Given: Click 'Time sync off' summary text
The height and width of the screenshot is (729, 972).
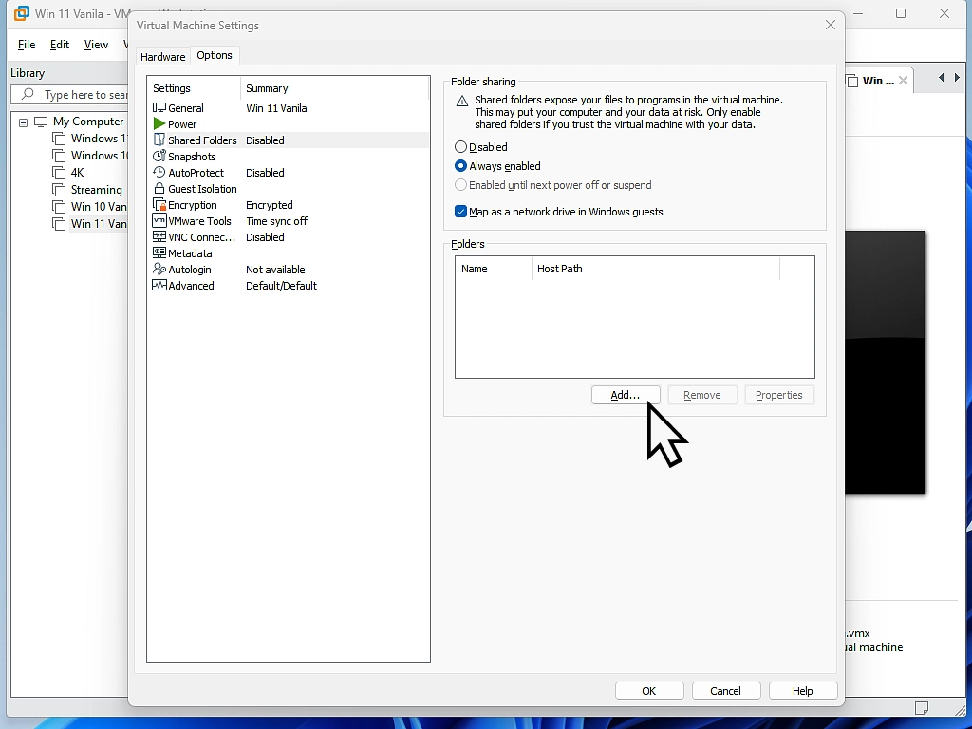Looking at the screenshot, I should (x=276, y=220).
